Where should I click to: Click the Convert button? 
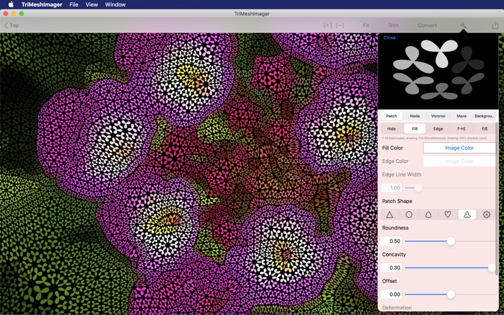427,25
